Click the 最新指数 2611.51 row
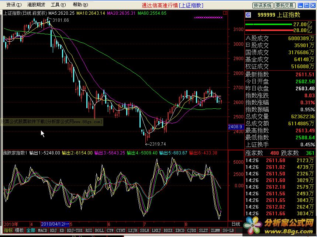The image size is (317, 237). tap(280, 74)
